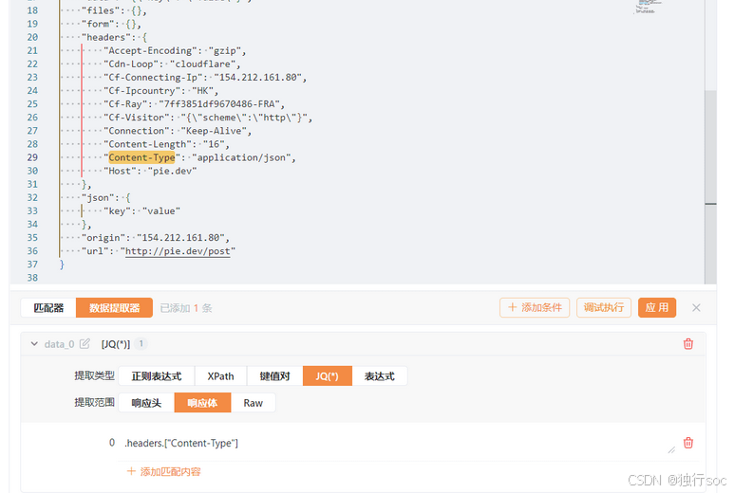Viewport: 734px width, 493px height.
Task: Click the http://pie.dev/post URL link
Action: [178, 251]
